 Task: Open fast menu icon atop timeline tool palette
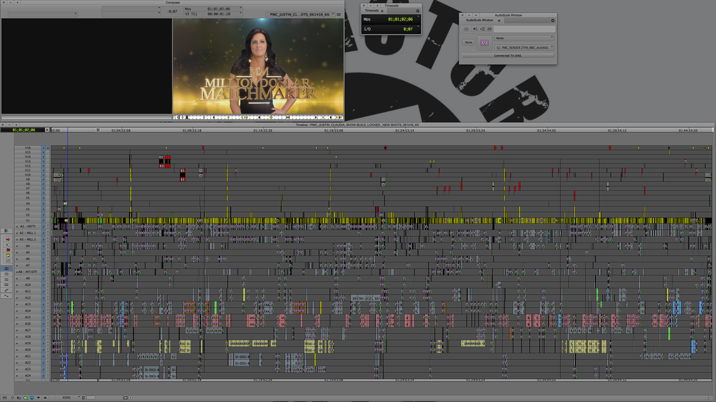click(x=7, y=231)
